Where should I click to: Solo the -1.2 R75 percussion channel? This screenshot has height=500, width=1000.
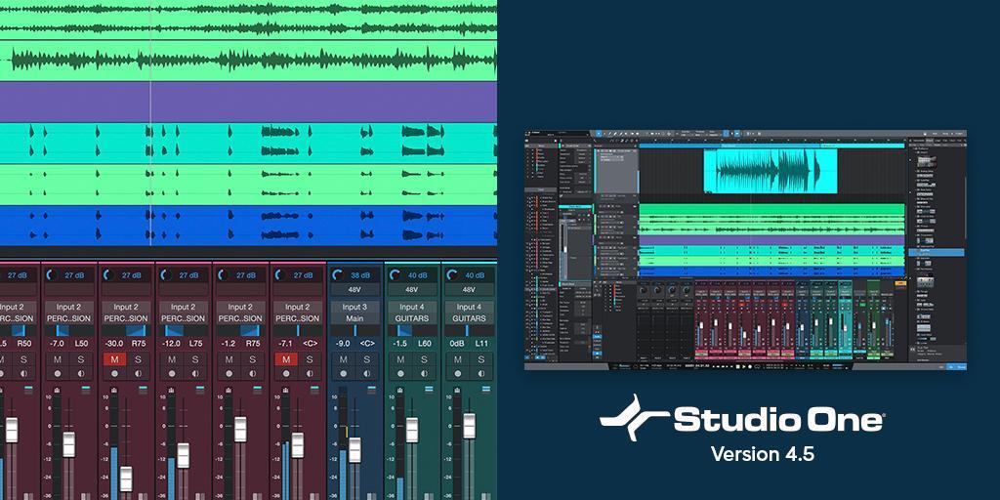coord(253,359)
